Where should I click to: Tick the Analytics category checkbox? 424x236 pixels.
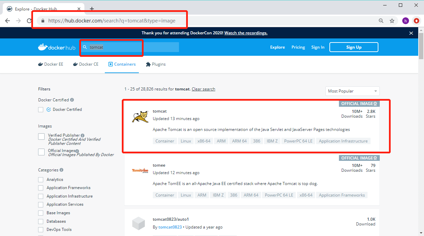point(41,180)
